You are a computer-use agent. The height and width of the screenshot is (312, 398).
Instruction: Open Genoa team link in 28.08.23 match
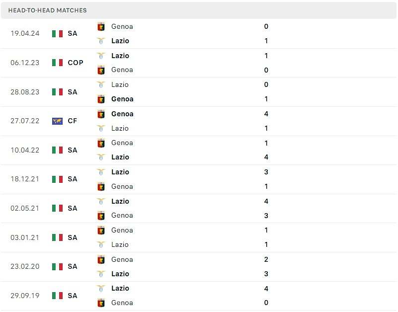[122, 99]
